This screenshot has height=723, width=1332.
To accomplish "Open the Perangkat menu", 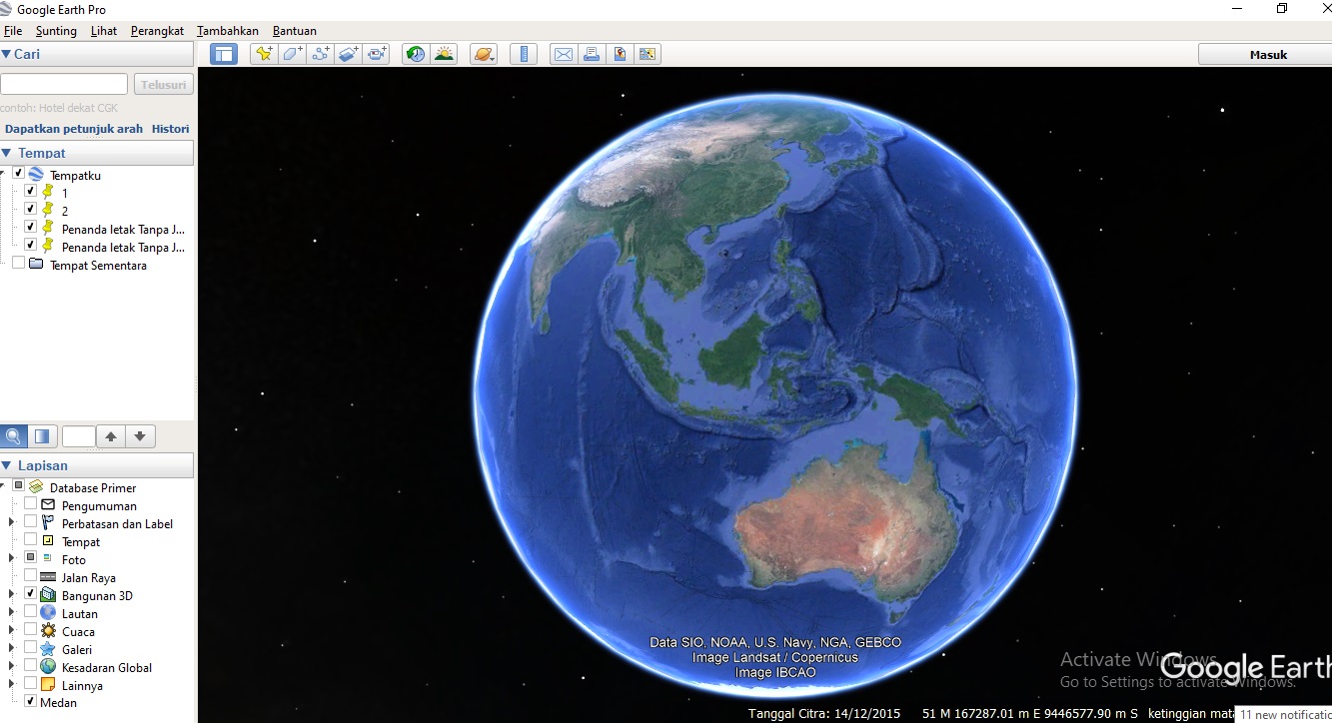I will click(158, 31).
